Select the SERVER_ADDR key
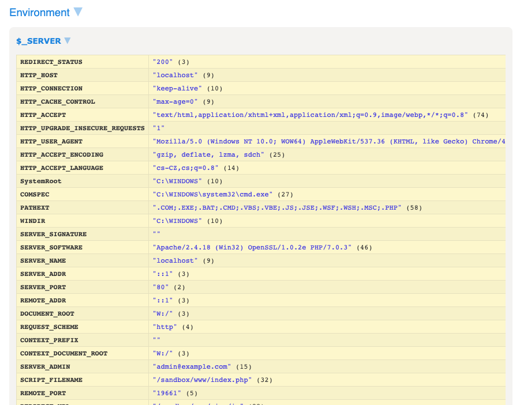Screen dimensions: 520x405 click(x=43, y=274)
